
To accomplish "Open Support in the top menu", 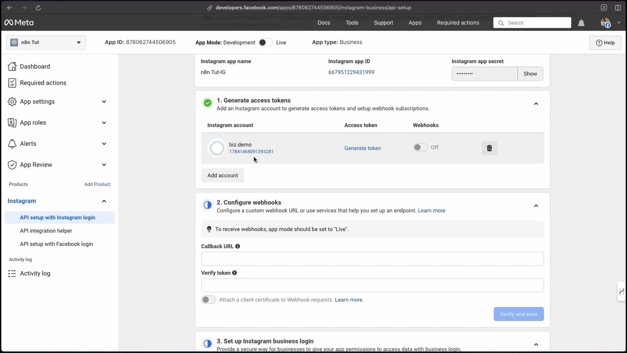I will coord(383,23).
